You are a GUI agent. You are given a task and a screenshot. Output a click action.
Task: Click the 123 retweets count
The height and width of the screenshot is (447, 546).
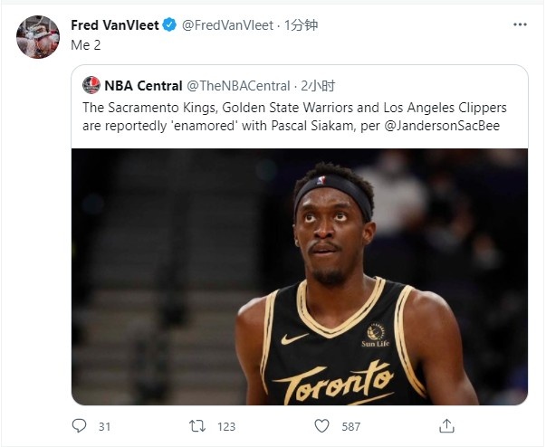(x=226, y=426)
